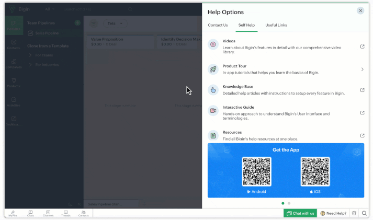Close the Help Options panel
The width and height of the screenshot is (373, 220).
[360, 10]
